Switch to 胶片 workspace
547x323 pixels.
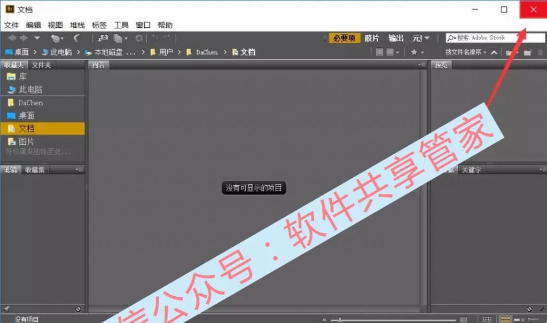click(372, 38)
